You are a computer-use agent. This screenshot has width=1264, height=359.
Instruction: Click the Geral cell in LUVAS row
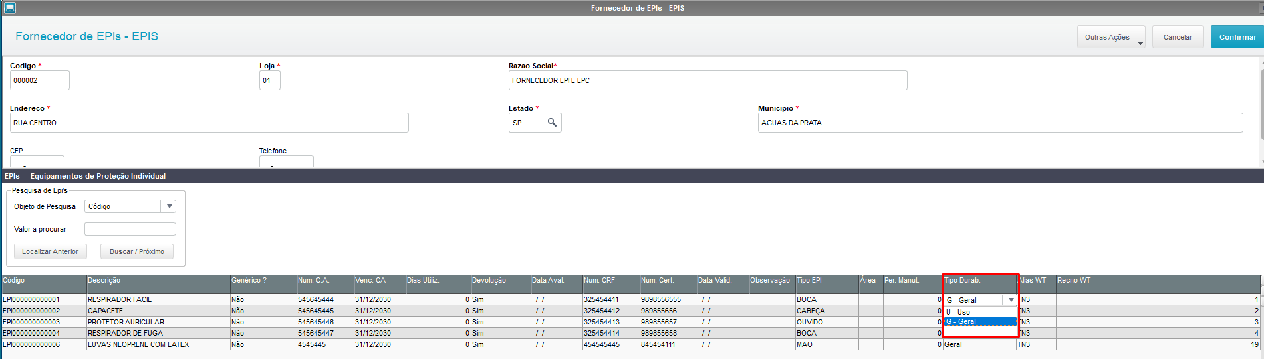pyautogui.click(x=979, y=344)
